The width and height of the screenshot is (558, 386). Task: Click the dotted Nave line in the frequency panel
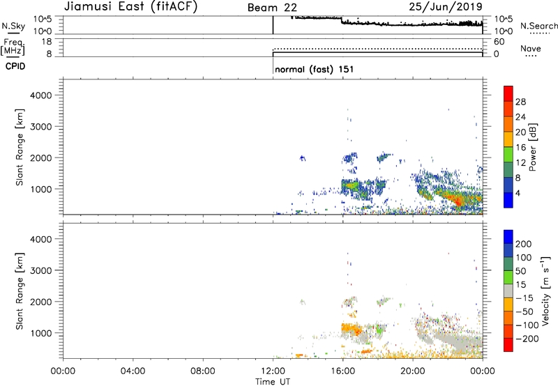pyautogui.click(x=377, y=49)
